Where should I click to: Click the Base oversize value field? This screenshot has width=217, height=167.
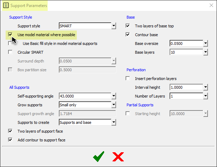(x=185, y=44)
